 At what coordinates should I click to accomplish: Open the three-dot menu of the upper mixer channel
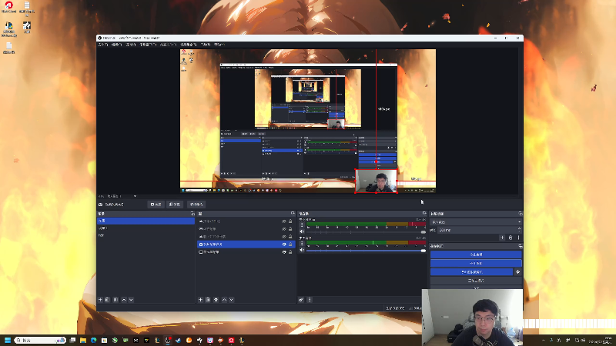click(x=302, y=225)
